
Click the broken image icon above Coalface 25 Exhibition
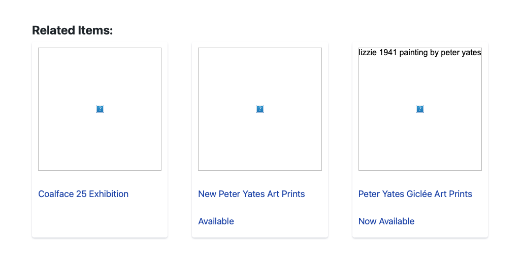[x=100, y=109]
